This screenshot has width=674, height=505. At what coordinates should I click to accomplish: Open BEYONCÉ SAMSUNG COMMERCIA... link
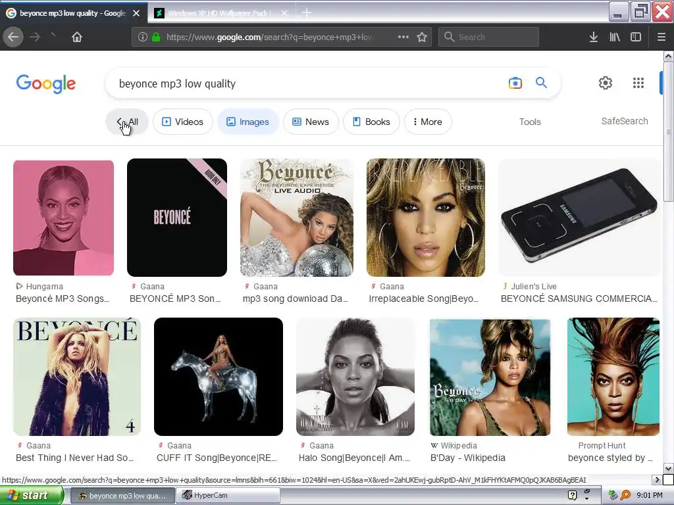[579, 299]
